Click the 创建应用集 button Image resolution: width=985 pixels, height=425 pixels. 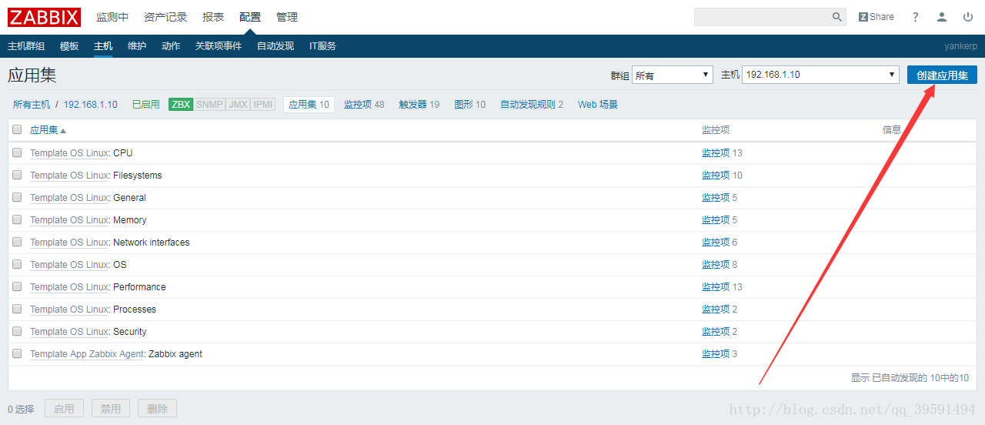pos(942,75)
